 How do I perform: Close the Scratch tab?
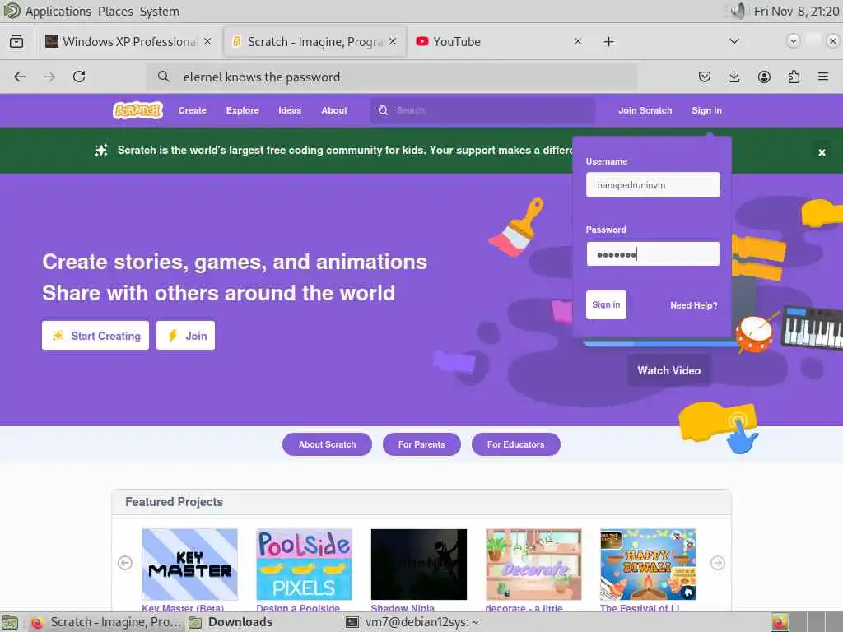(x=393, y=41)
